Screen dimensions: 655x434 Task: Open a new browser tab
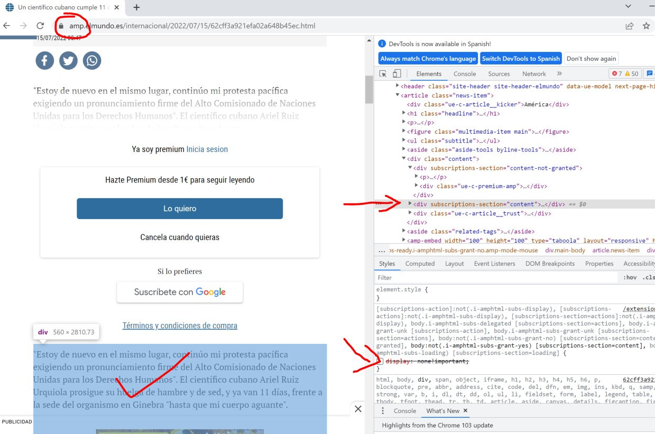pos(136,7)
